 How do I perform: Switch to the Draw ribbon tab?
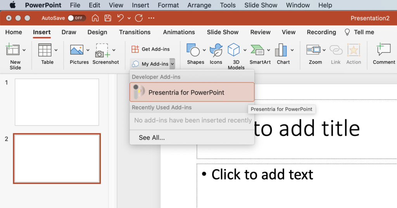tap(69, 32)
